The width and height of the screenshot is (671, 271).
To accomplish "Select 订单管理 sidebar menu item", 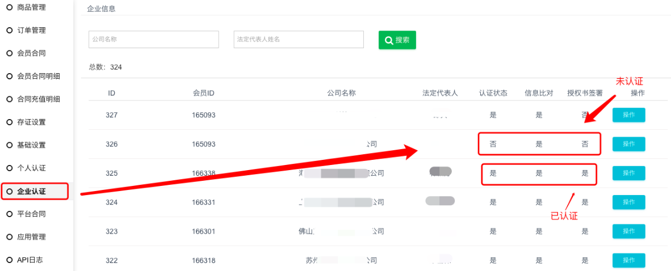I will click(31, 30).
